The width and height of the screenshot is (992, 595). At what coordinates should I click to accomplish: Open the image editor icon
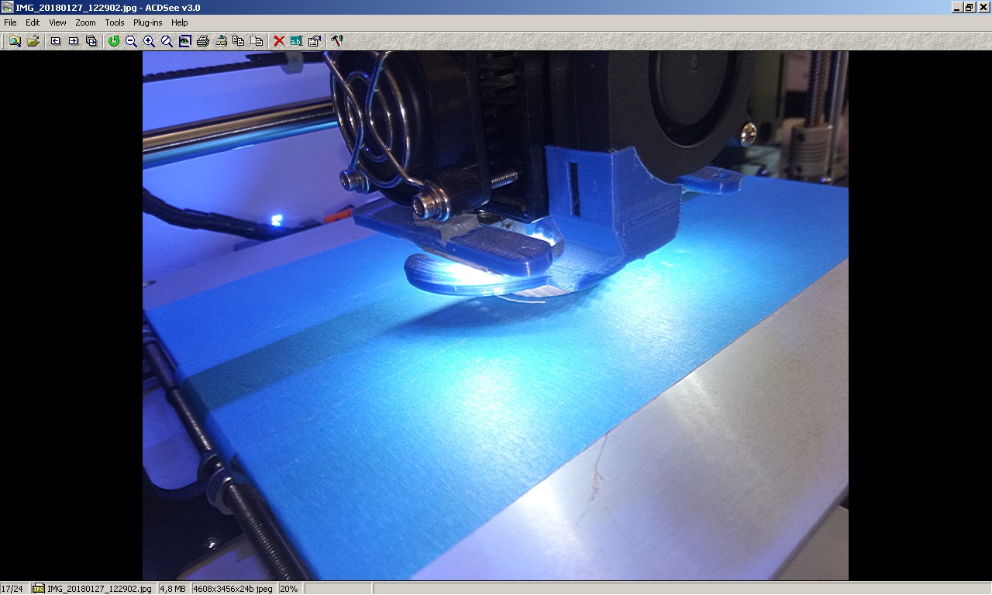[221, 41]
